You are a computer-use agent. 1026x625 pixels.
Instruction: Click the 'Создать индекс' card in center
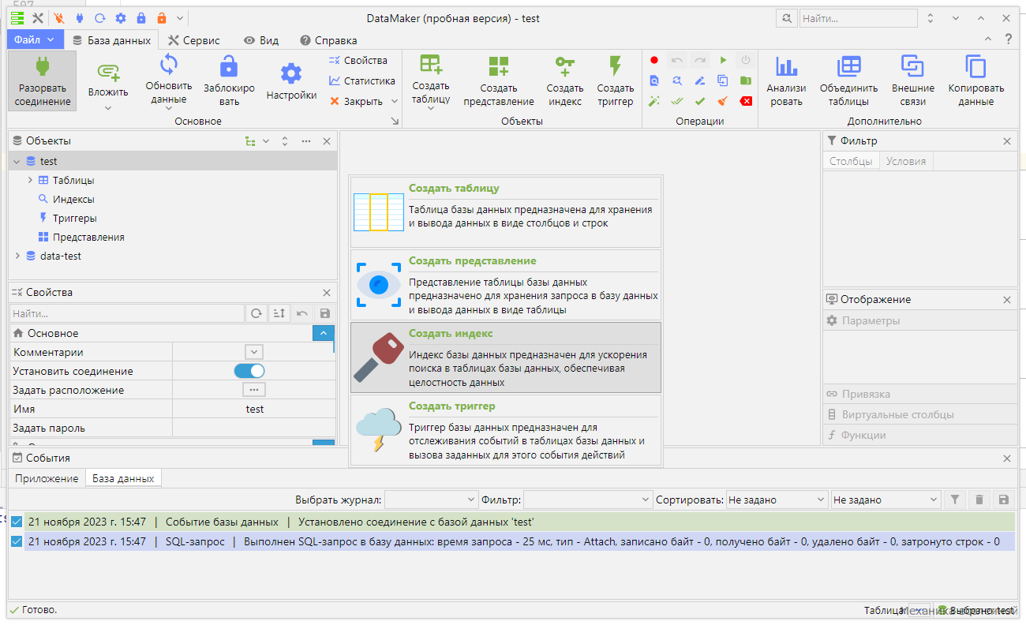[506, 357]
